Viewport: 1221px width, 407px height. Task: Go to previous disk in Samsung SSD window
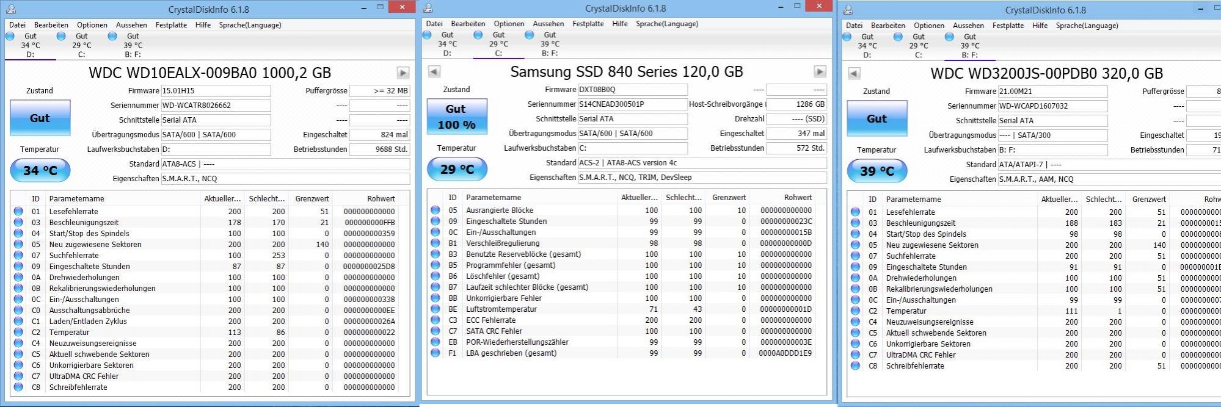pyautogui.click(x=434, y=72)
